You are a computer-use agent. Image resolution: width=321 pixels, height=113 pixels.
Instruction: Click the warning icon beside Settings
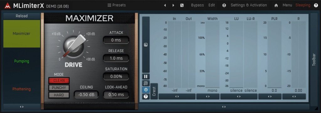[224, 5]
